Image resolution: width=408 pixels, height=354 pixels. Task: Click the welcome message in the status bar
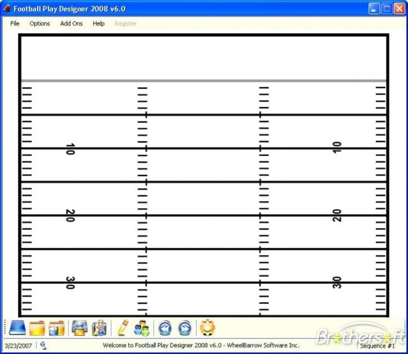click(202, 346)
